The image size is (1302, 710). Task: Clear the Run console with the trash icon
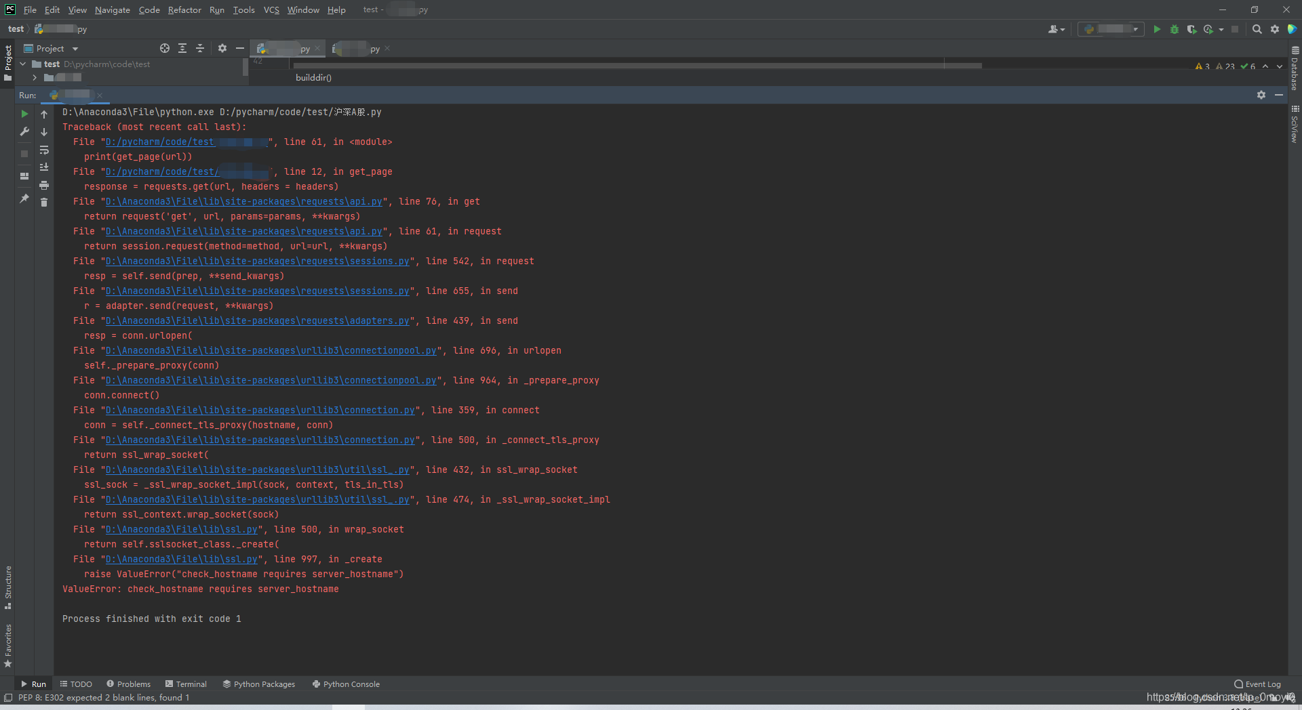[x=44, y=203]
